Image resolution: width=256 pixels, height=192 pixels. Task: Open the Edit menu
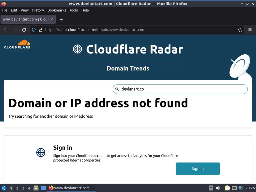tap(14, 10)
